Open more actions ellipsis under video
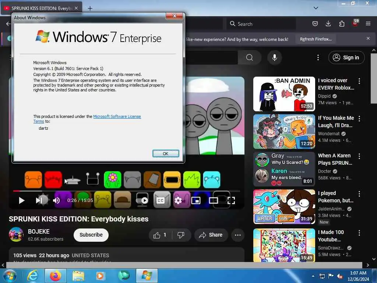 (237, 235)
